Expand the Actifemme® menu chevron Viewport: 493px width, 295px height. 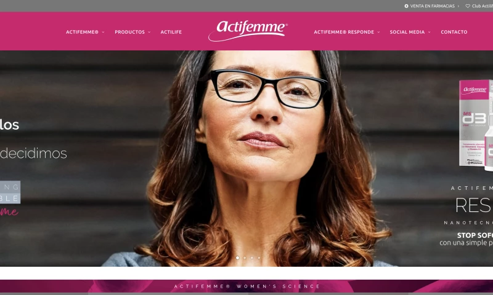click(x=103, y=32)
